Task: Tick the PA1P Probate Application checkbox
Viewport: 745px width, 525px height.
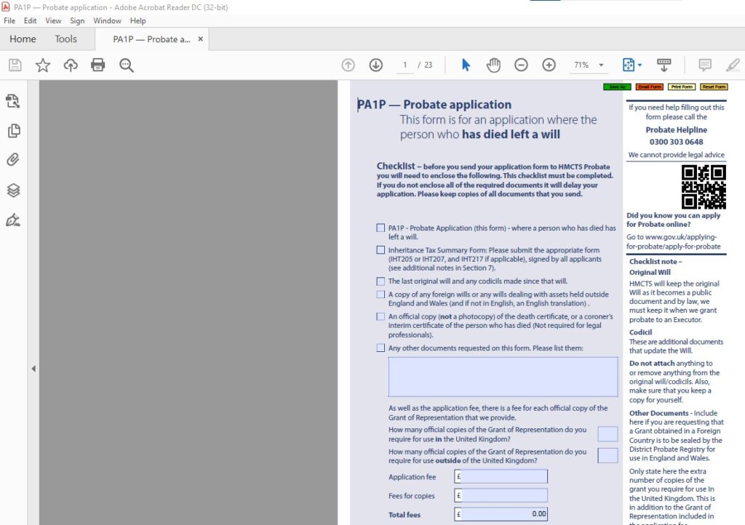Action: coord(381,228)
